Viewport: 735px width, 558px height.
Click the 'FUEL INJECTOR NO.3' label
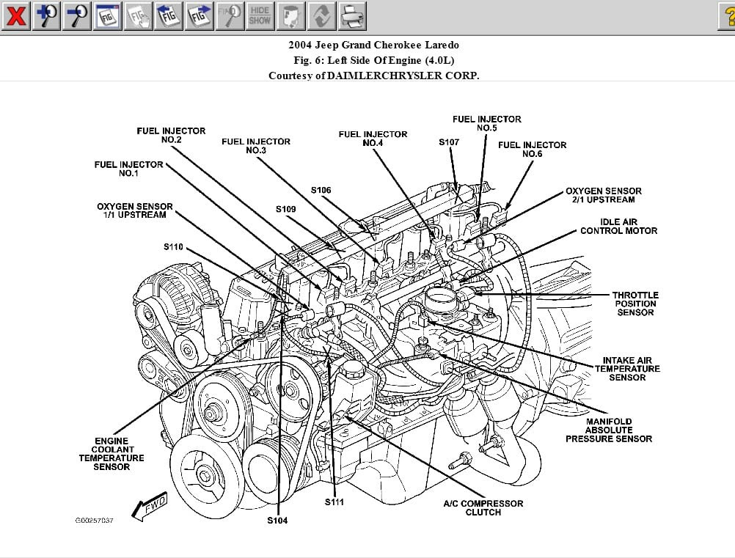click(x=256, y=146)
